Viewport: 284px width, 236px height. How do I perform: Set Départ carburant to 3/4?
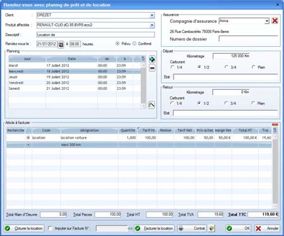pos(227,67)
